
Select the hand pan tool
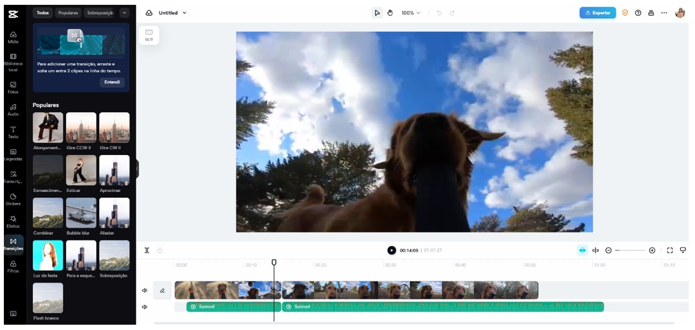click(390, 13)
